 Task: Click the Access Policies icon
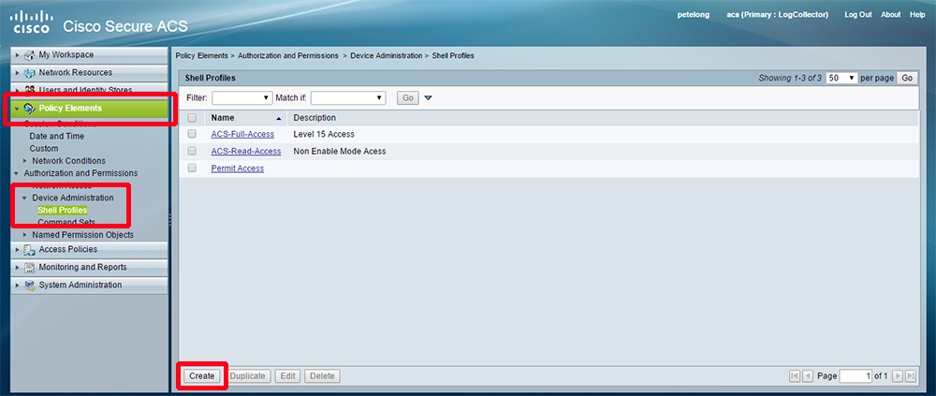(29, 250)
